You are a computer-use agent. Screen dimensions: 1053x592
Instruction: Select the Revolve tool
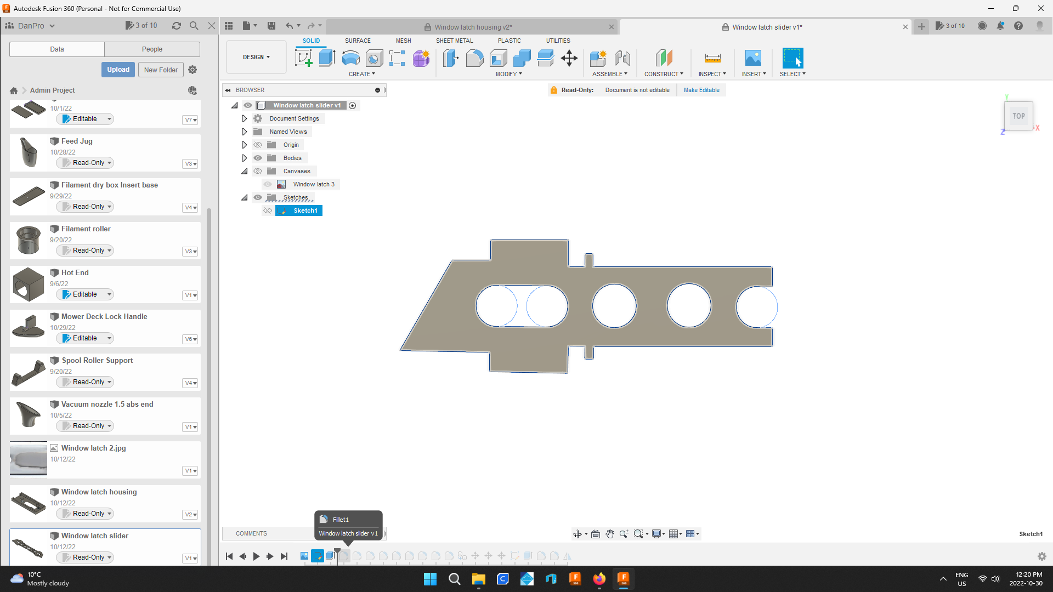pyautogui.click(x=350, y=58)
